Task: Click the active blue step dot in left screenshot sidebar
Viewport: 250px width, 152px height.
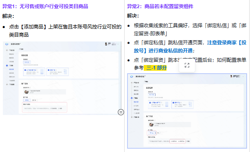Action: (x=7, y=65)
